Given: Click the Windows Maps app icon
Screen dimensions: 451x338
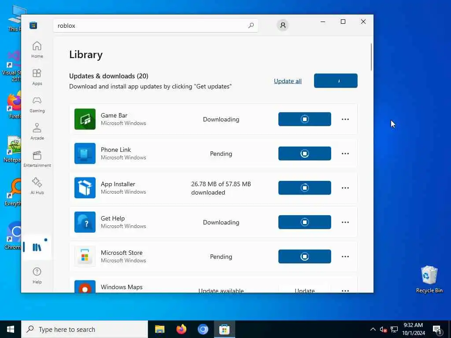Looking at the screenshot, I should 85,287.
